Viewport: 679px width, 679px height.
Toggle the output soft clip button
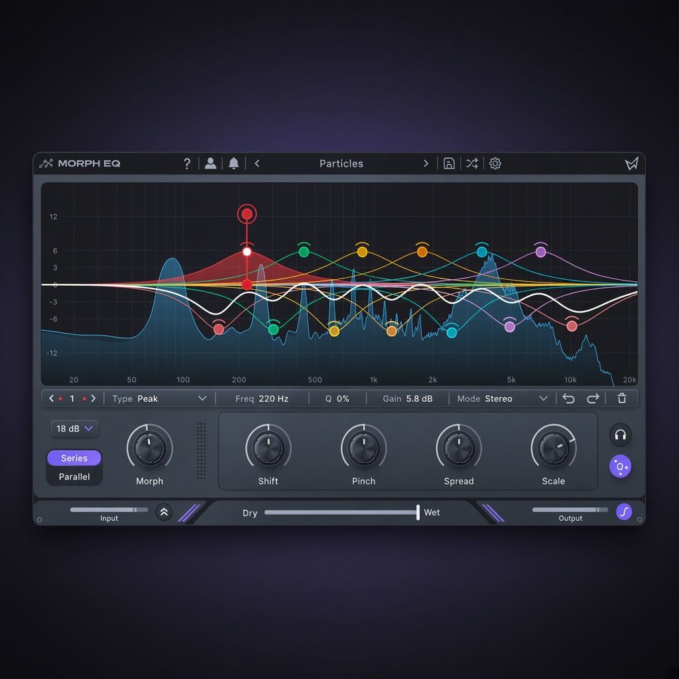pyautogui.click(x=624, y=512)
